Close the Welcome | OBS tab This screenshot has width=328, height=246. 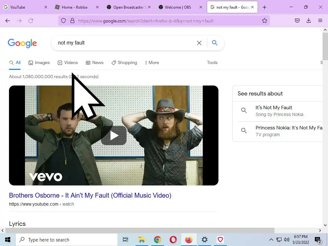(x=201, y=7)
